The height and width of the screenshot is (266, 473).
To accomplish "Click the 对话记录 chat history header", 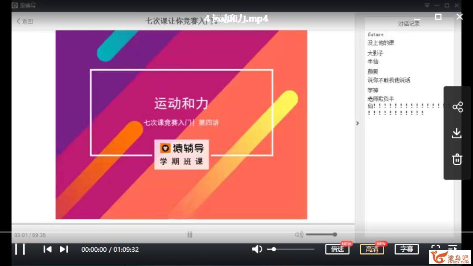I will coord(409,24).
